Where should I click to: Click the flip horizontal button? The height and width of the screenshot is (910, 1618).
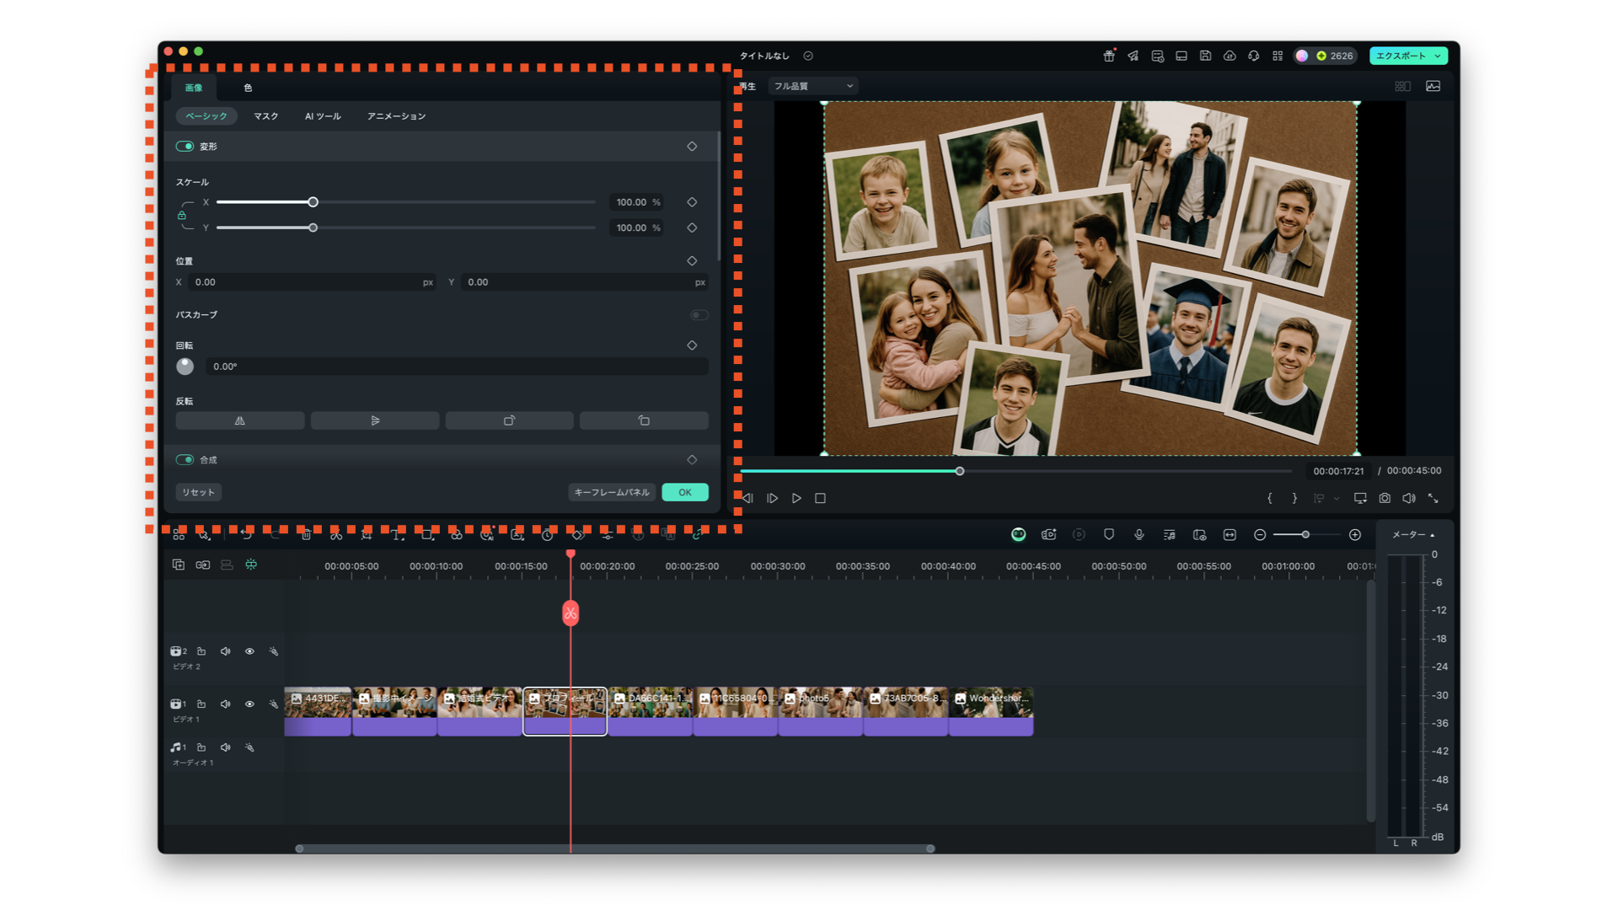[x=240, y=420]
